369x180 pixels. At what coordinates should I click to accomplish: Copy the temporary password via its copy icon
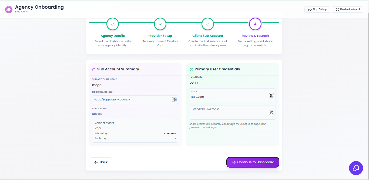271,113
